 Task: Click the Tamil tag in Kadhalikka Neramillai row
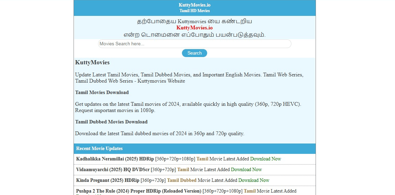point(202,159)
